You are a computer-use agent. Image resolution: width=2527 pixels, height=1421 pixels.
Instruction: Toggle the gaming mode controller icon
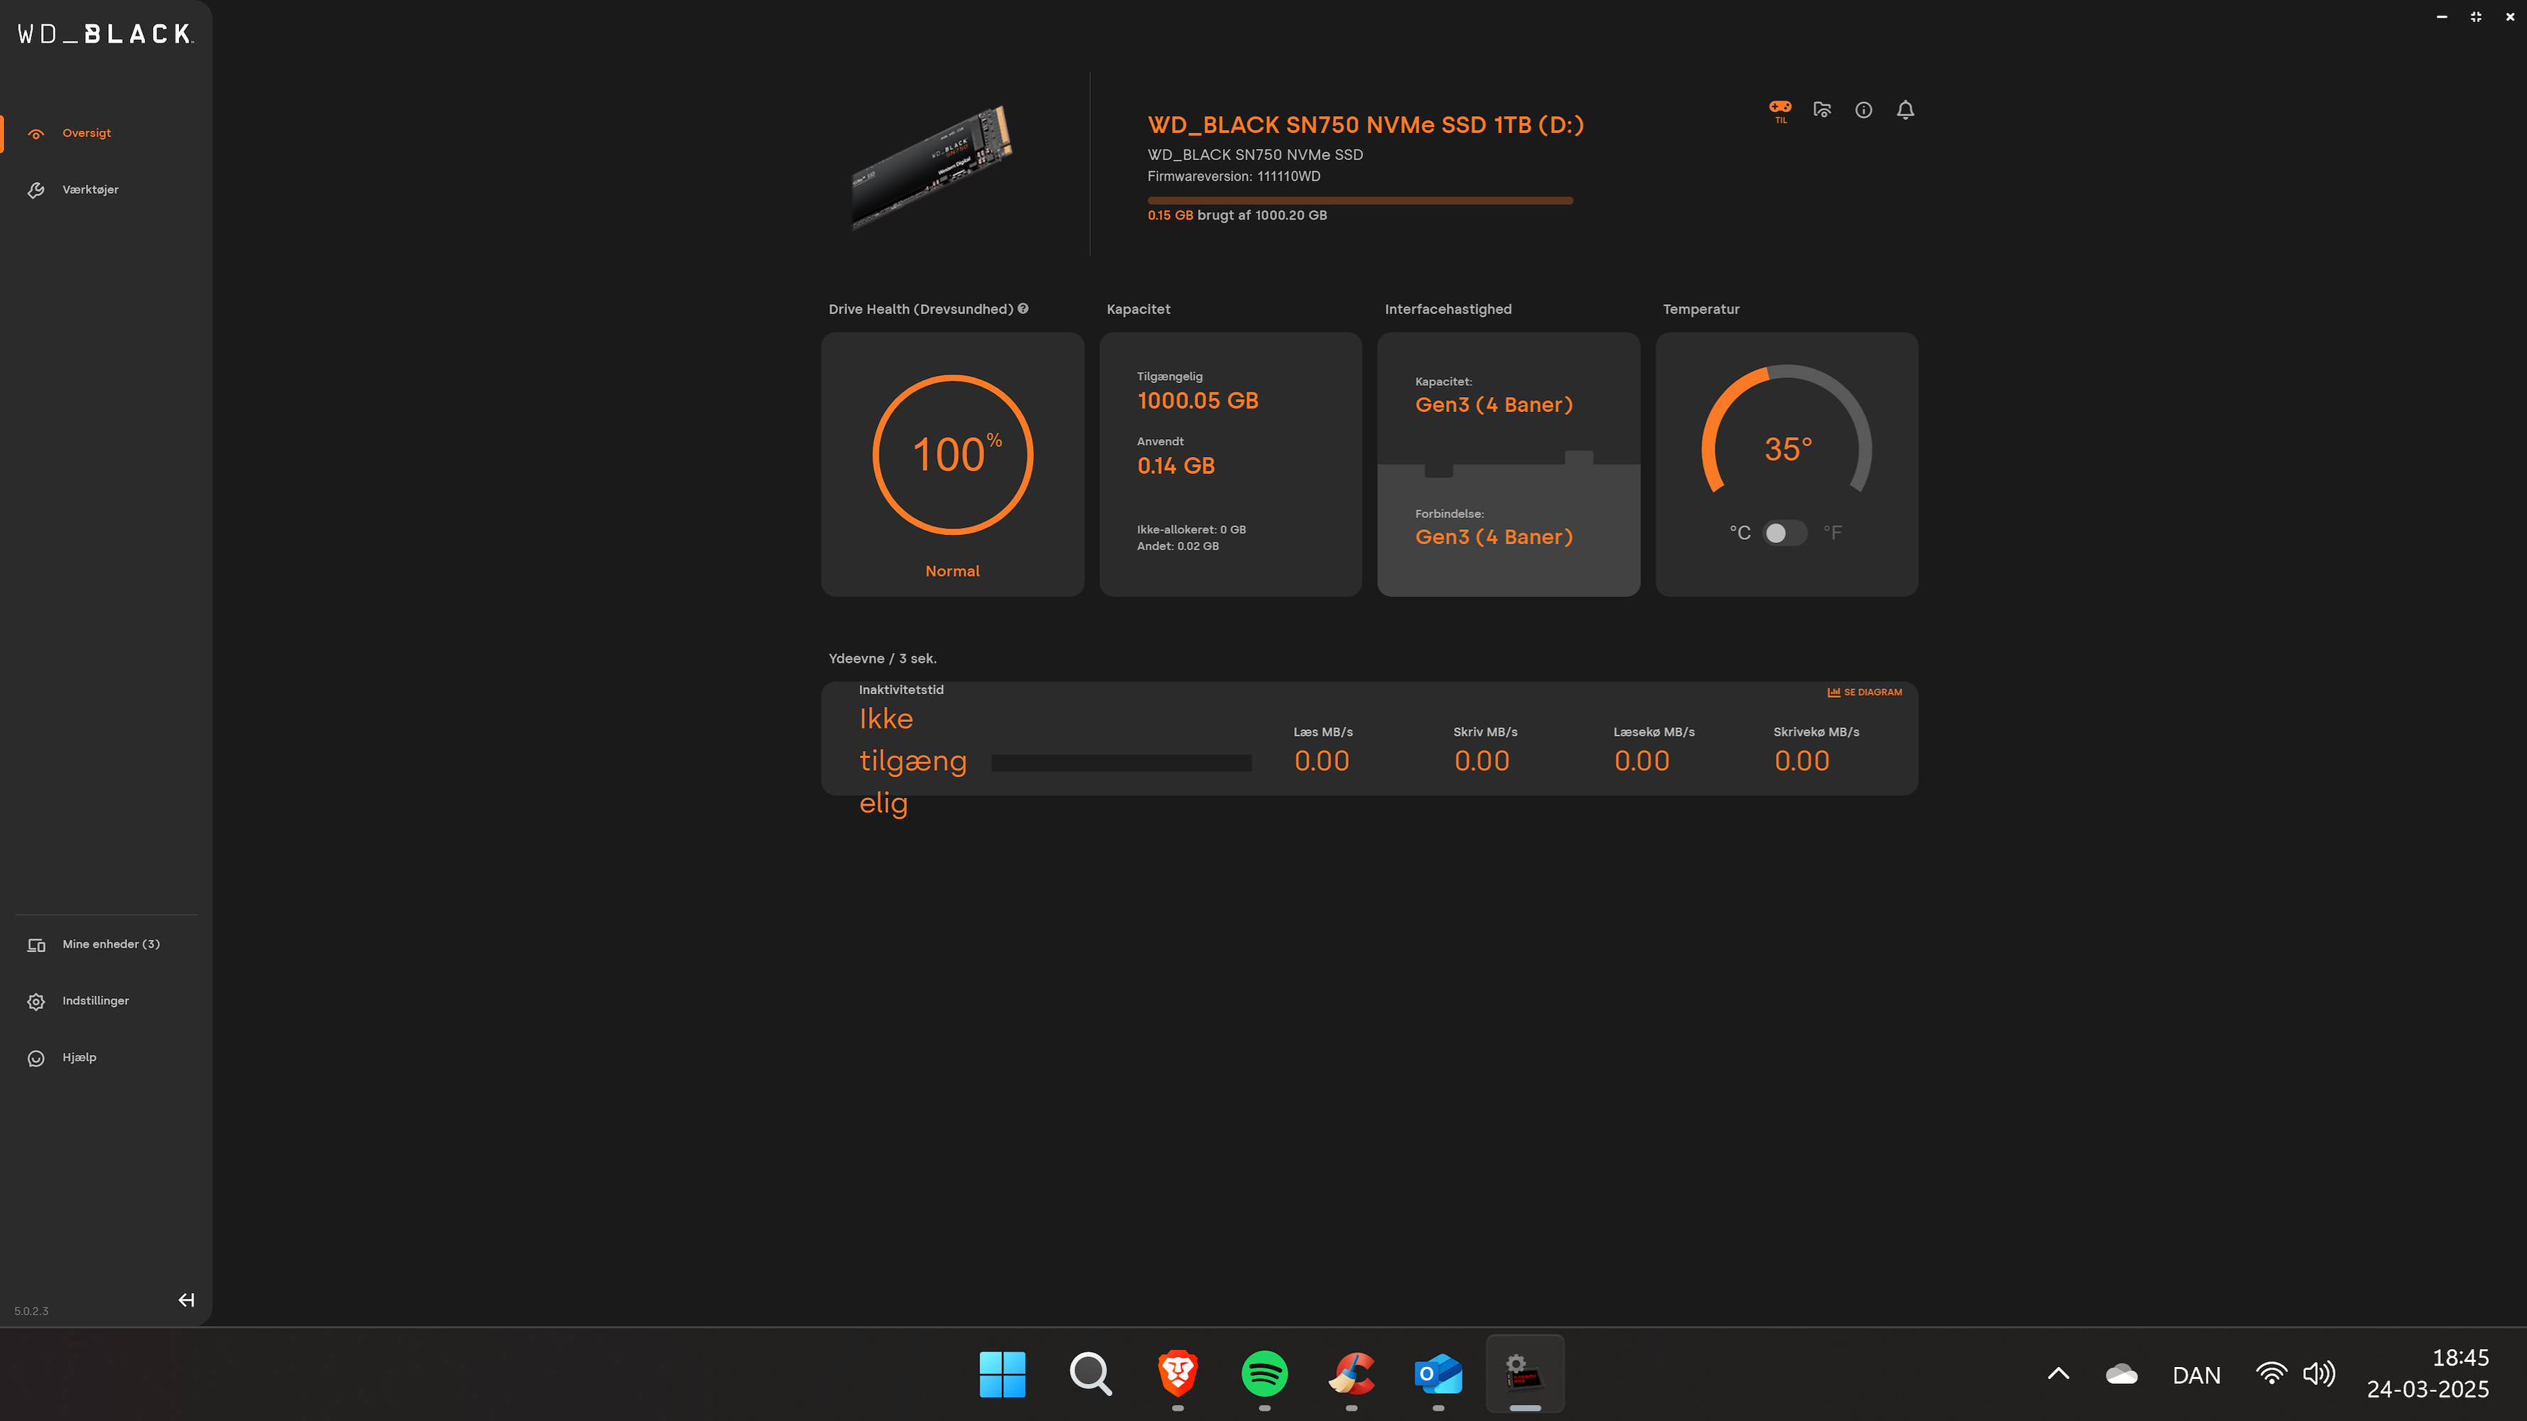[1779, 109]
